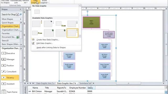Click Create New Data Graphic menu item

tap(48, 40)
